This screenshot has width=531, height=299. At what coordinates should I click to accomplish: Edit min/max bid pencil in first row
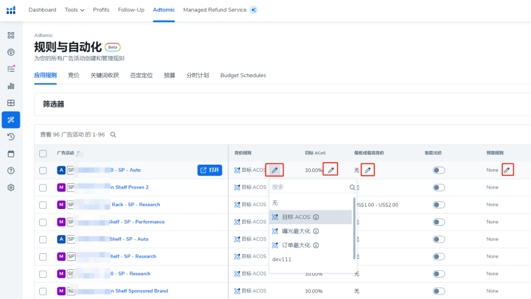pos(368,170)
